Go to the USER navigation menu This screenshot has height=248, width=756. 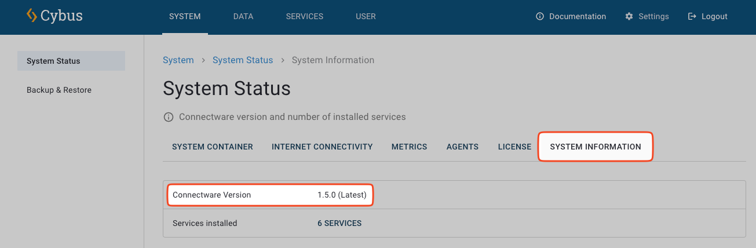click(366, 17)
